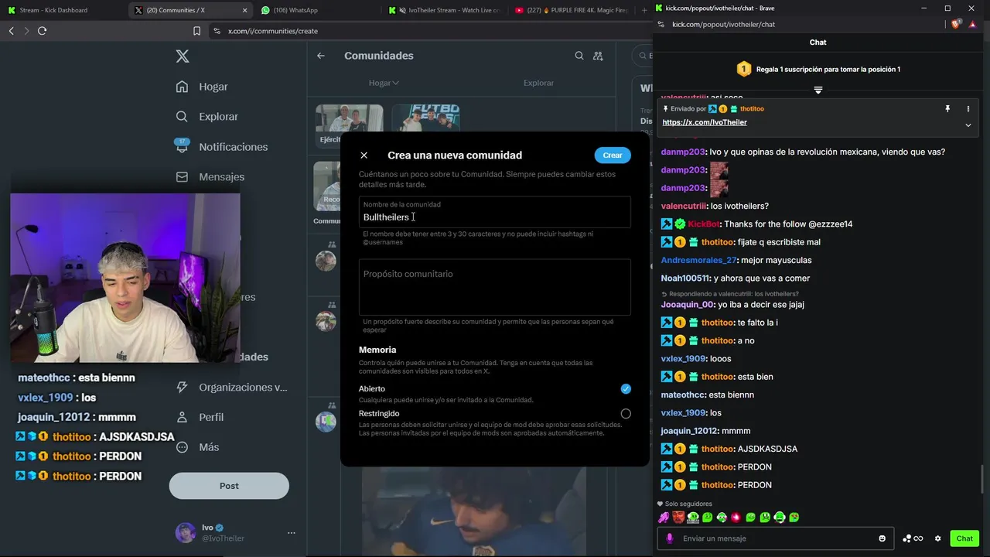Expand the pinned message chevron
The height and width of the screenshot is (557, 990).
(968, 125)
